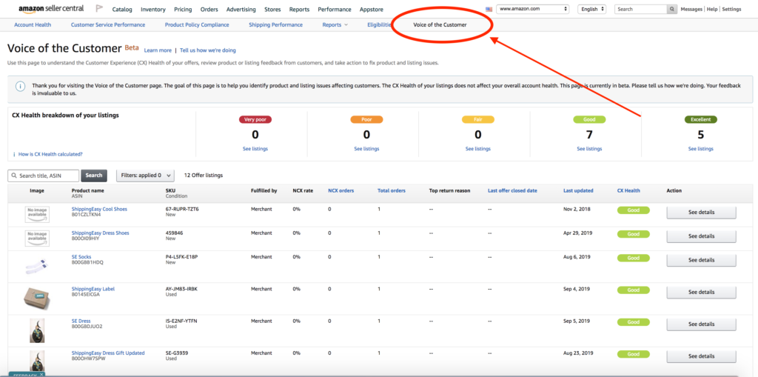Switch to the Customer Service Performance tab
The image size is (758, 377).
[108, 24]
